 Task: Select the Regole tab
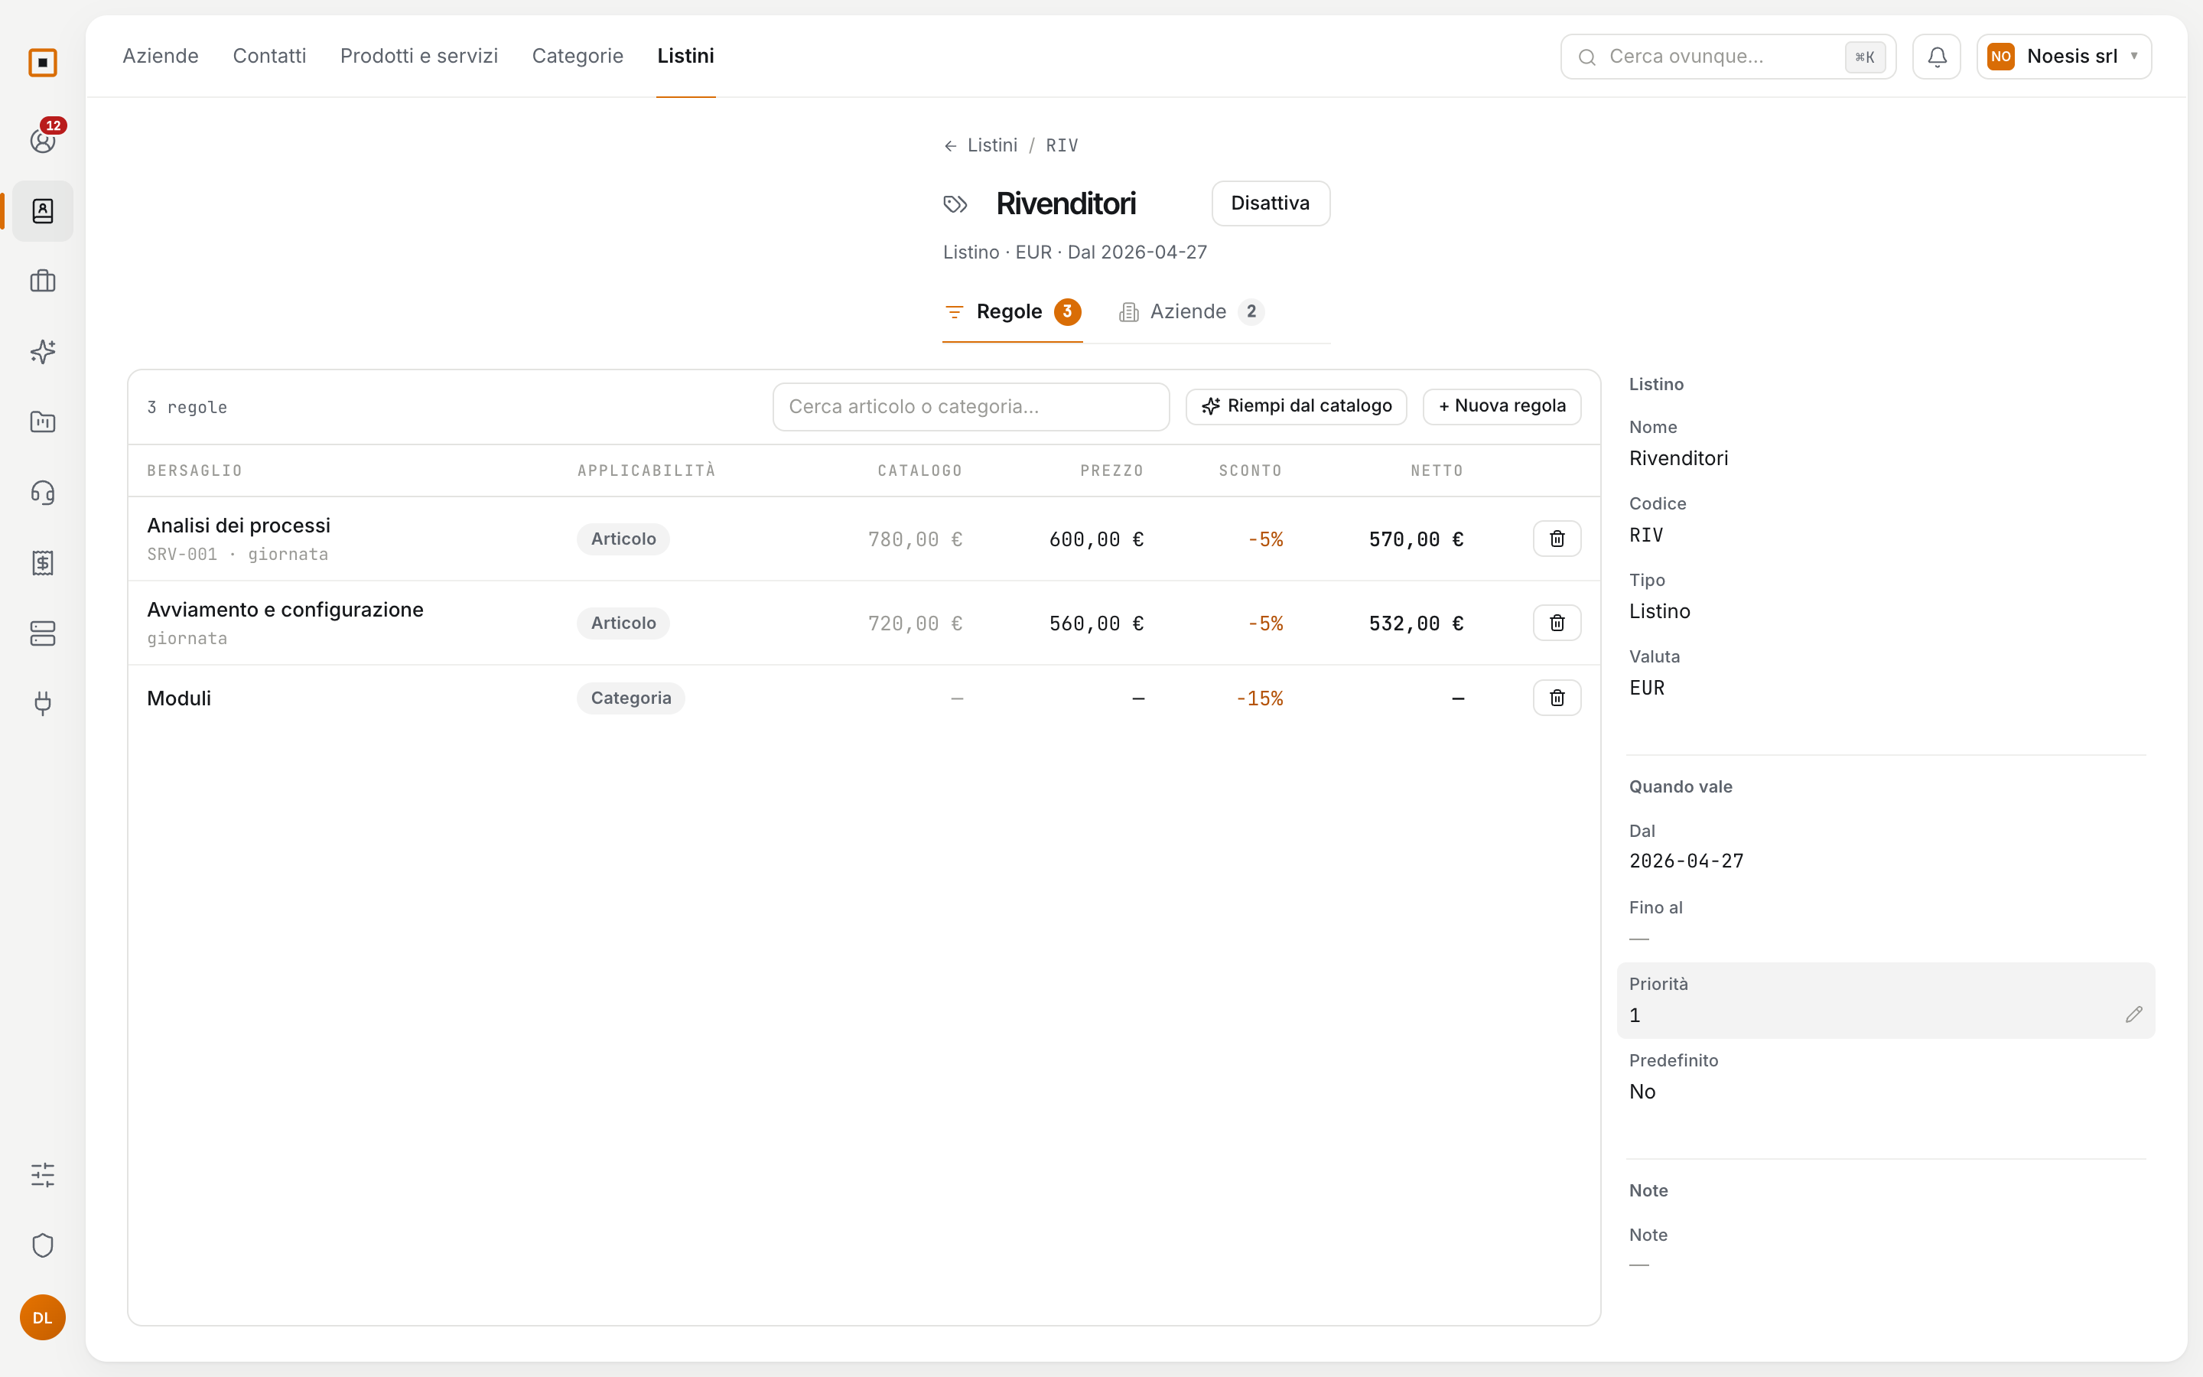[1012, 312]
